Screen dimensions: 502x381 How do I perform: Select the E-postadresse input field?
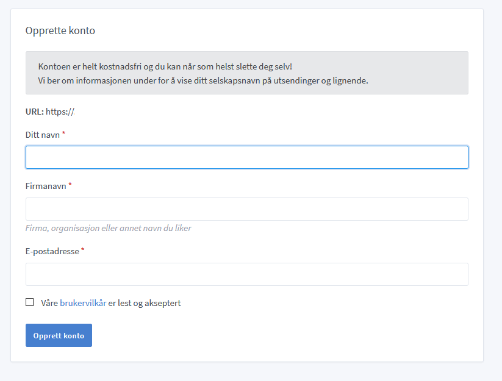pos(247,274)
